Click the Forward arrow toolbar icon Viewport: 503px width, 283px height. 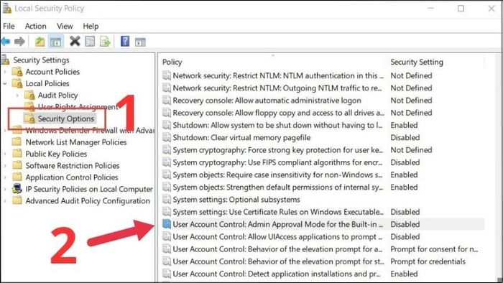[19, 42]
